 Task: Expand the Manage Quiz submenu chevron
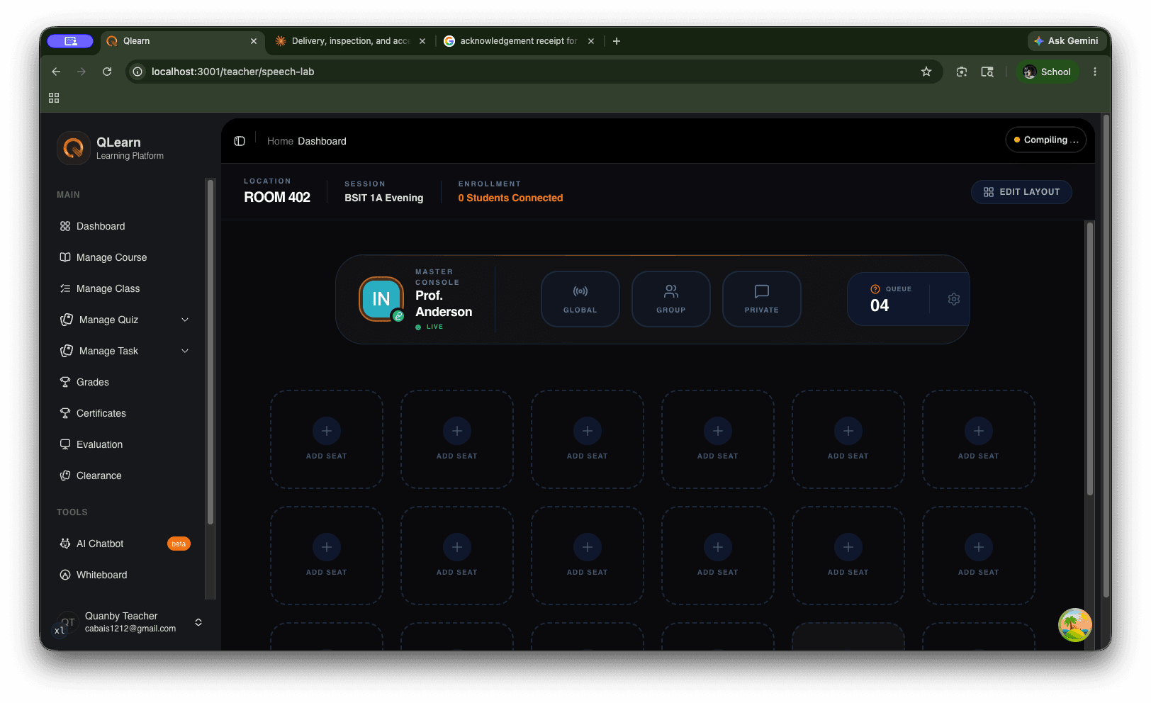(x=185, y=320)
